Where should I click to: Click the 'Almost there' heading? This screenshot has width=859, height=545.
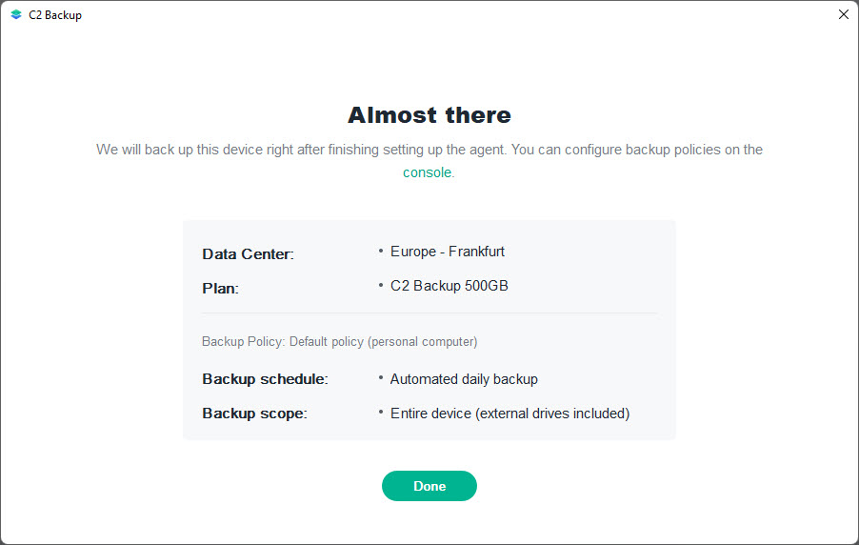429,115
